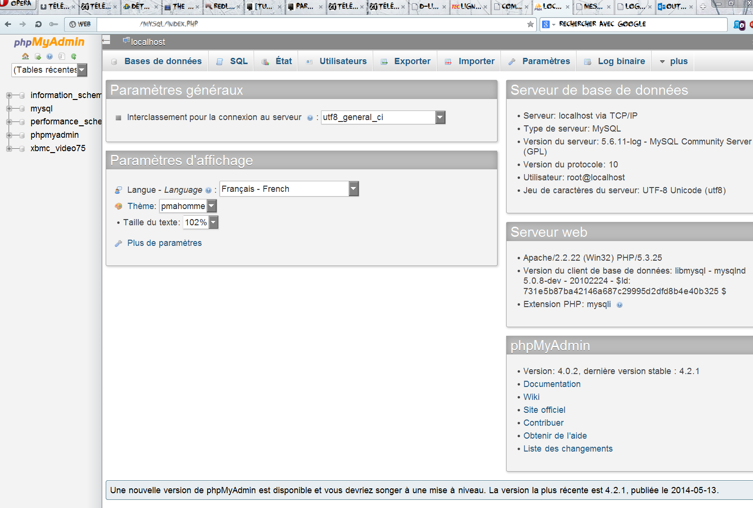Screen dimensions: 753x508
Task: Click the server icon beside localhost
Action: click(126, 41)
